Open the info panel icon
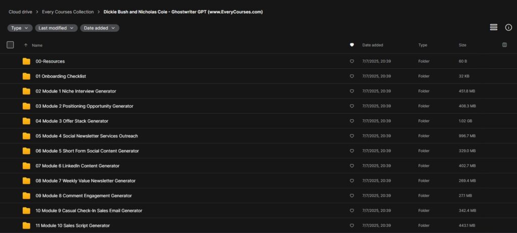This screenshot has width=517, height=233. 508,27
